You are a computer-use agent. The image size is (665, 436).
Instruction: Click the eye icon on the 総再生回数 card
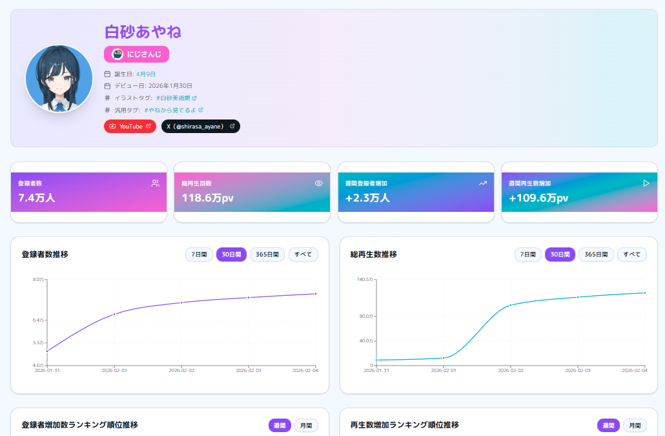317,183
